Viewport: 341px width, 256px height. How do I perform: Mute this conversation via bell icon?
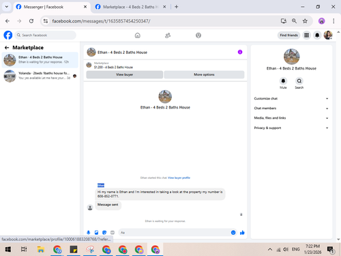283,81
